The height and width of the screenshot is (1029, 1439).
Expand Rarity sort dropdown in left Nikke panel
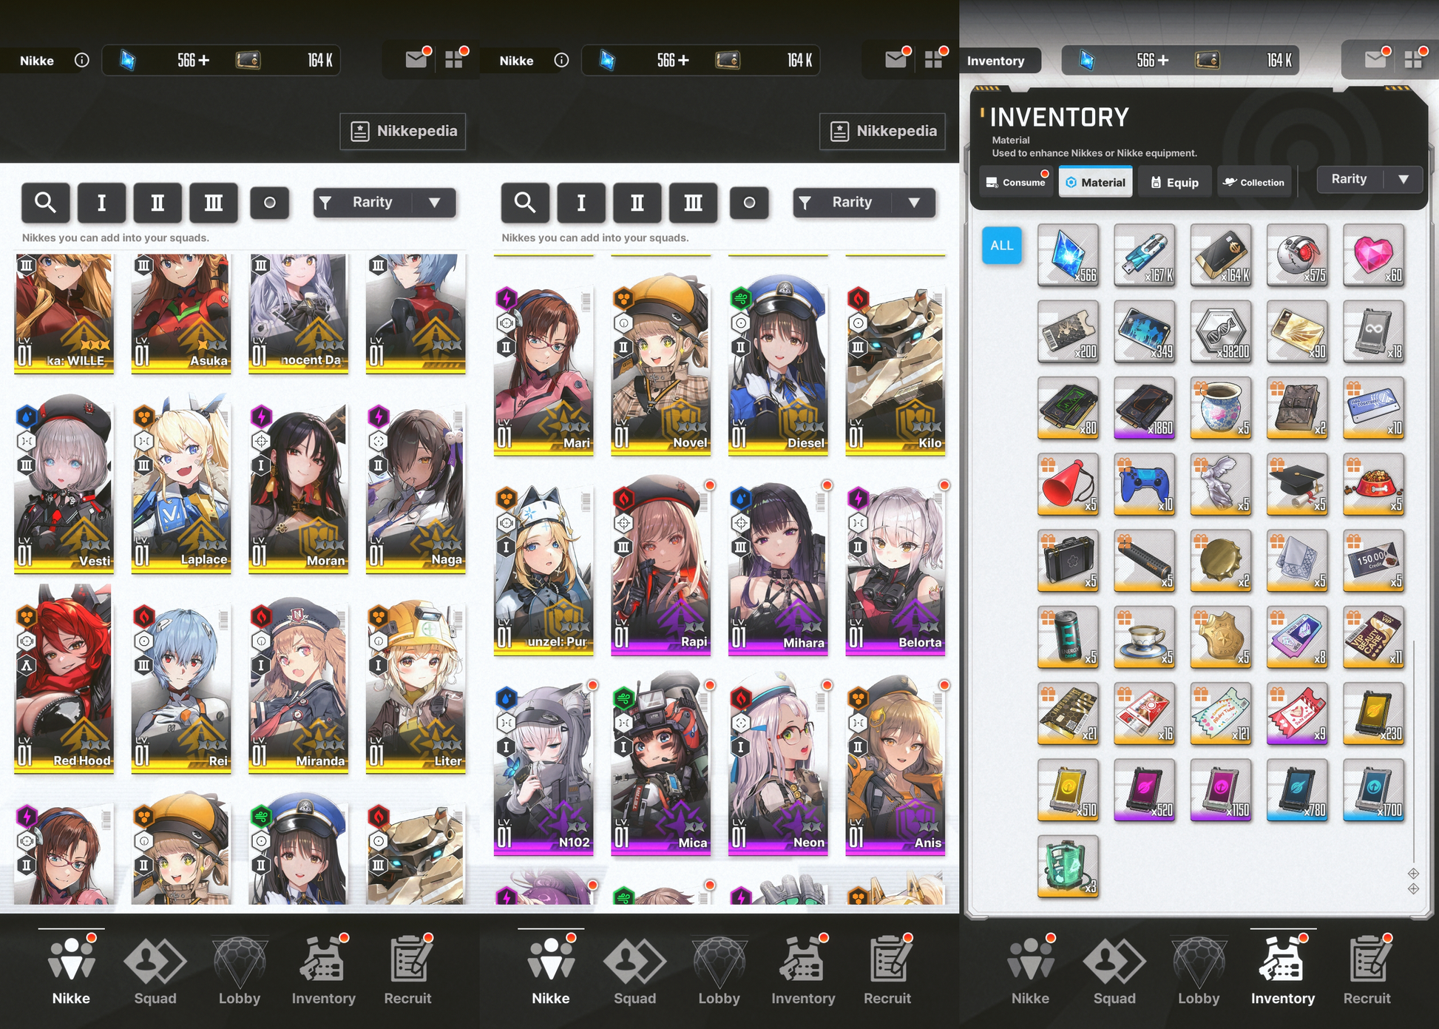point(385,202)
